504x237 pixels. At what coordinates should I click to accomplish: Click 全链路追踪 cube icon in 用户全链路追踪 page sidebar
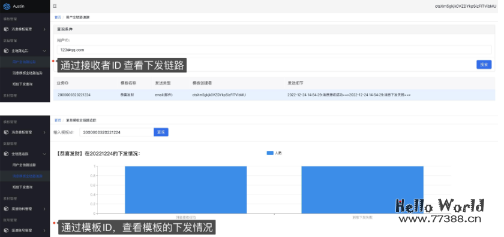tap(6, 51)
